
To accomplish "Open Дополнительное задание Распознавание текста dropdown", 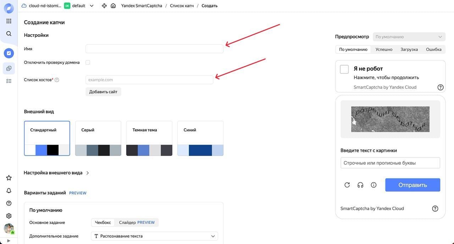I will (154, 236).
